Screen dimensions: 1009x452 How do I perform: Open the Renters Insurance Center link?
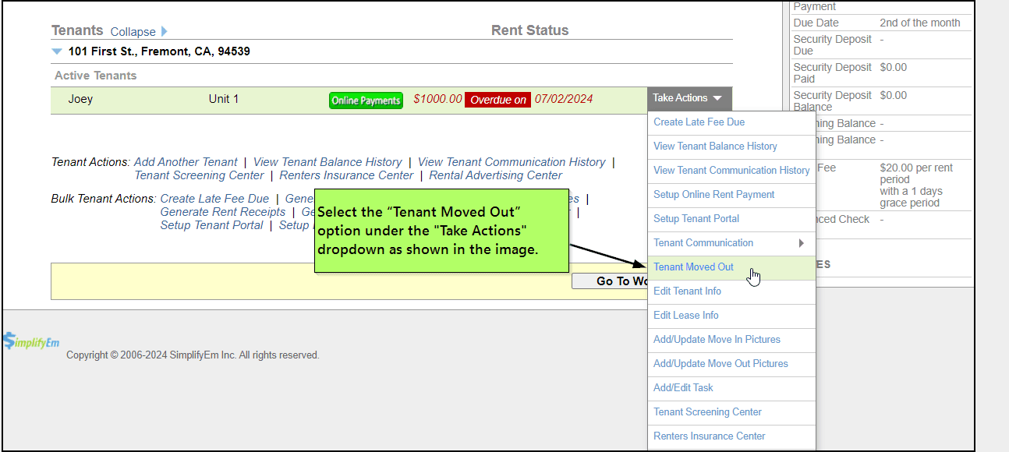click(346, 175)
